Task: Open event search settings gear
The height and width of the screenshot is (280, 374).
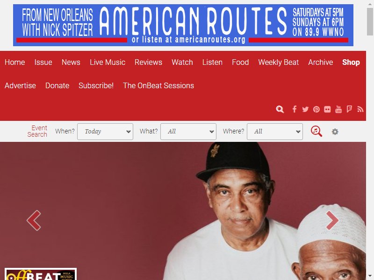Action: click(335, 132)
